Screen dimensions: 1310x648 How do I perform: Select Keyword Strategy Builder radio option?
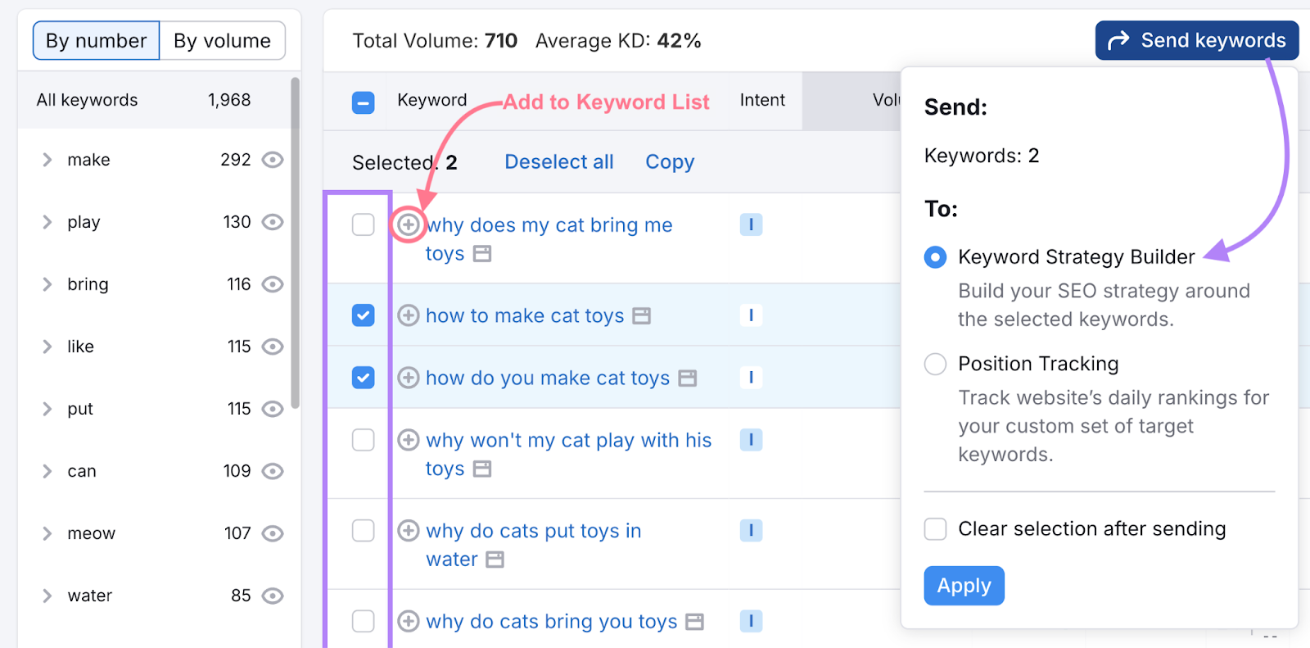(x=935, y=257)
